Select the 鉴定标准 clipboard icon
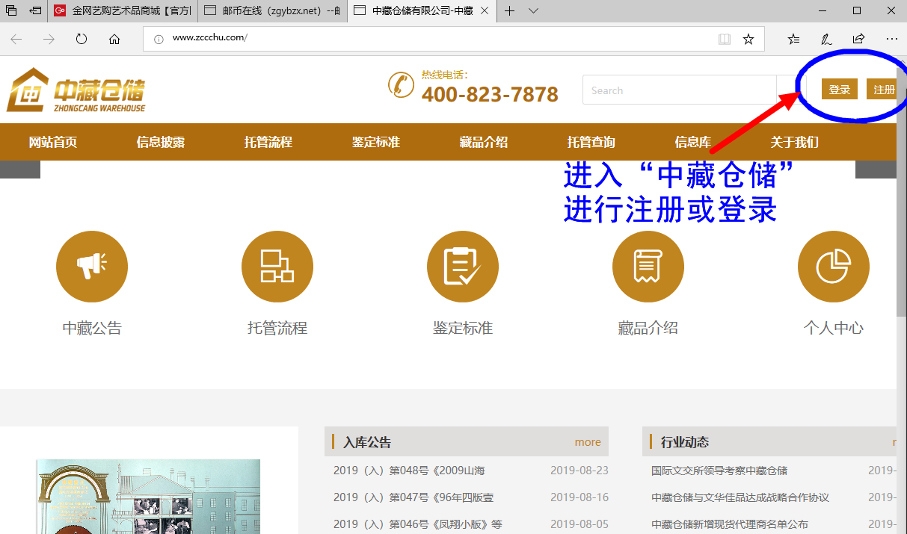 [x=463, y=266]
